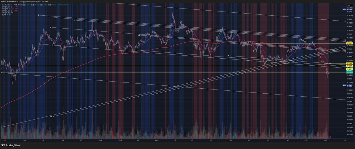Click the 1.12821 yellow price label

[x=350, y=69]
